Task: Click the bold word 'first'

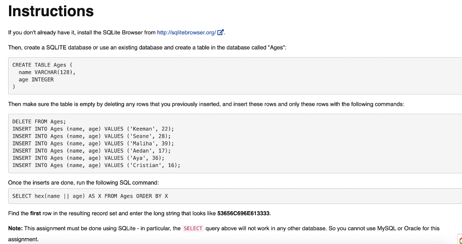Action: point(35,213)
